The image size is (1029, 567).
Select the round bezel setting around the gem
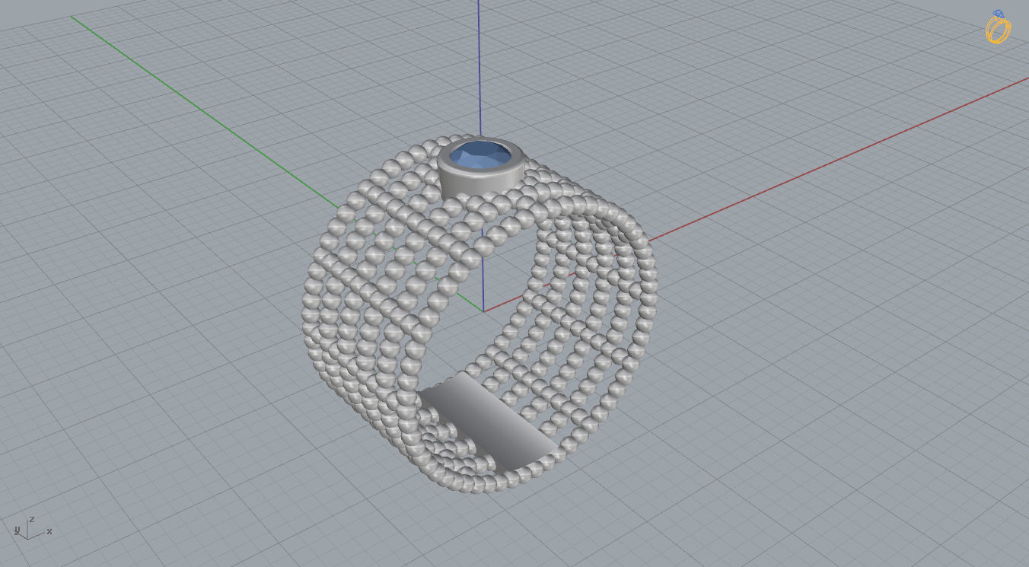479,187
